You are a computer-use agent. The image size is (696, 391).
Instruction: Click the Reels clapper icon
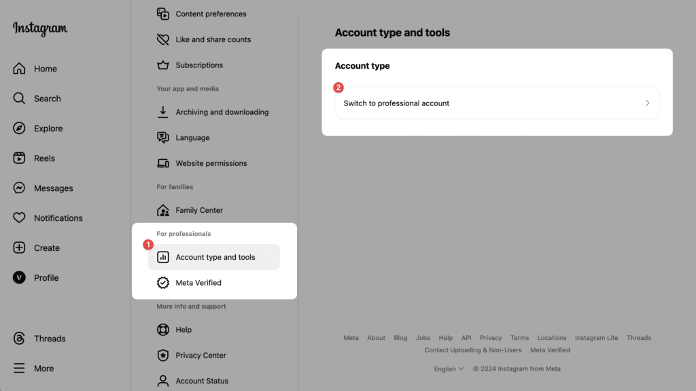point(19,158)
